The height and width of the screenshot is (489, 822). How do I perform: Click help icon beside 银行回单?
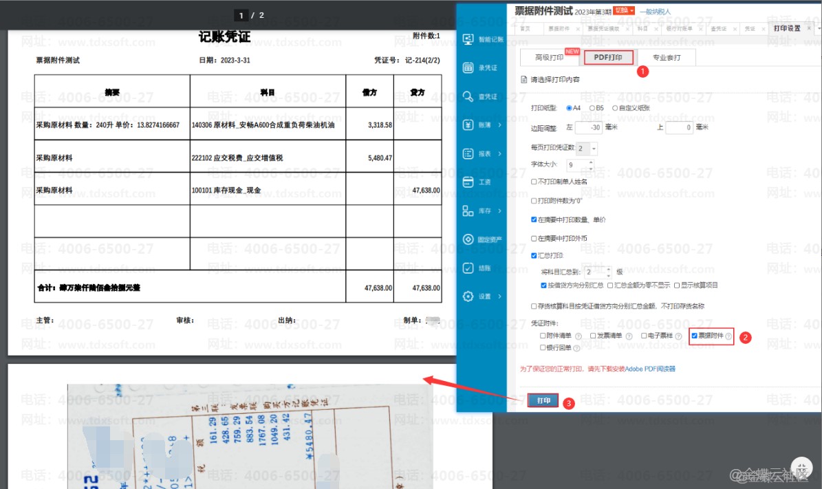[576, 348]
